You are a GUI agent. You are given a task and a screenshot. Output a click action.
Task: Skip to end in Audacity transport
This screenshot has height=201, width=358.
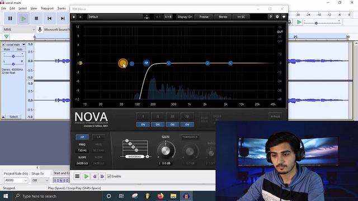click(x=63, y=18)
